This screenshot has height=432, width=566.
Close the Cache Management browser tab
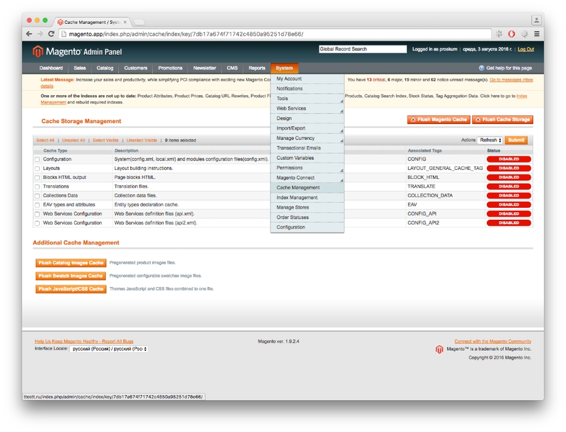click(x=125, y=22)
